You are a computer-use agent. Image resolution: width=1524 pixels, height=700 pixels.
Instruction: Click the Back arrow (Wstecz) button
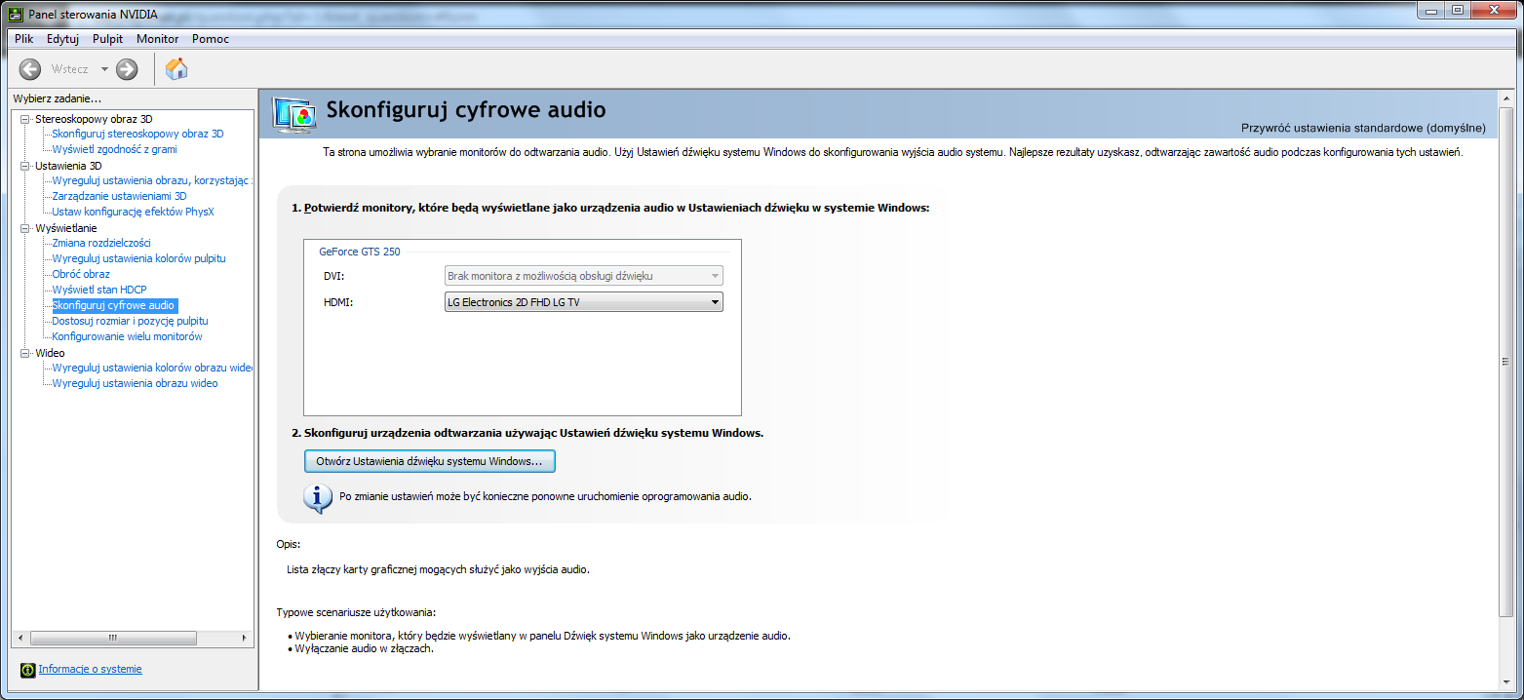coord(30,69)
